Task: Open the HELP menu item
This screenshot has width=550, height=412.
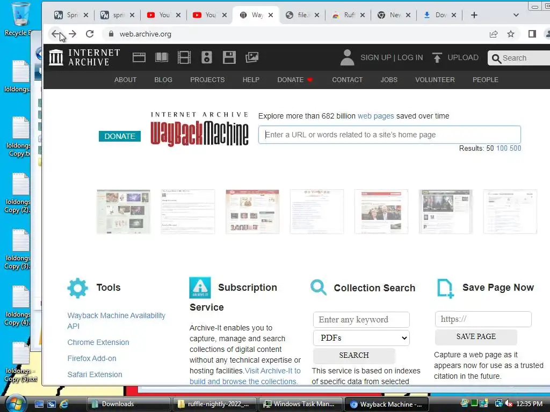Action: click(251, 80)
